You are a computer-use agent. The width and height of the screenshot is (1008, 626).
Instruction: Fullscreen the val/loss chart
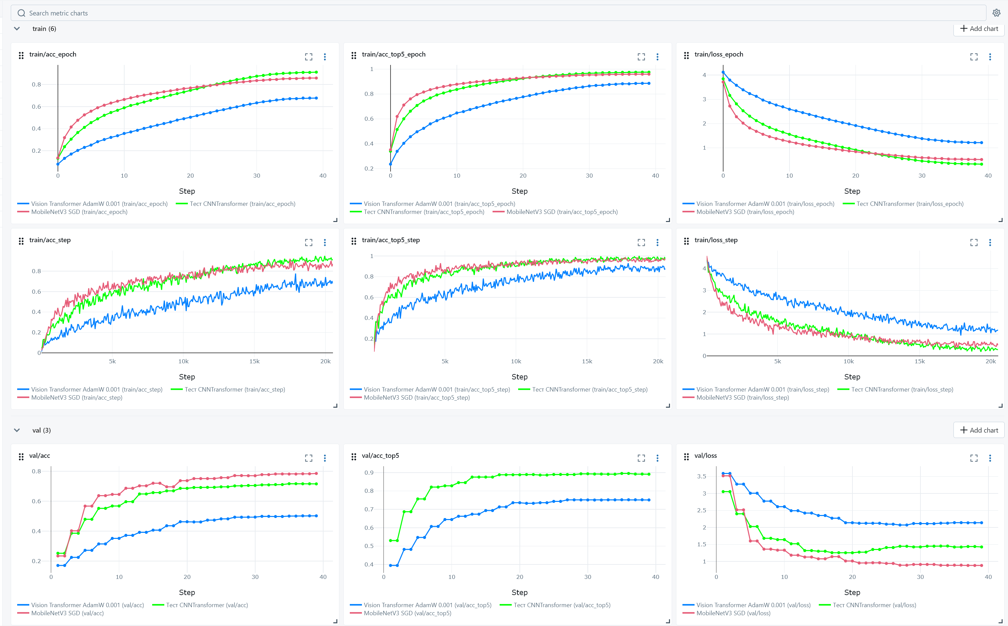(974, 458)
